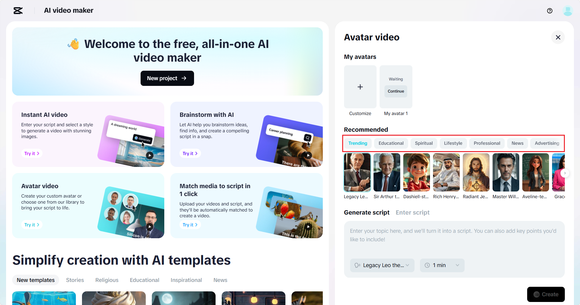This screenshot has width=580, height=305.
Task: Open help with the question mark icon
Action: (549, 11)
